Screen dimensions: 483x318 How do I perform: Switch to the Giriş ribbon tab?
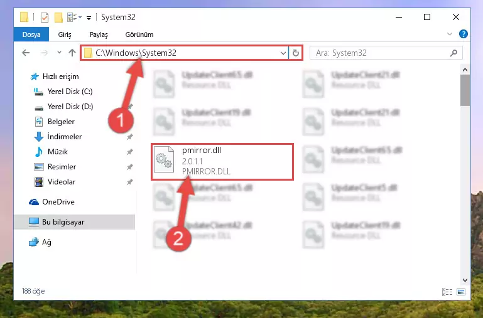tap(65, 34)
